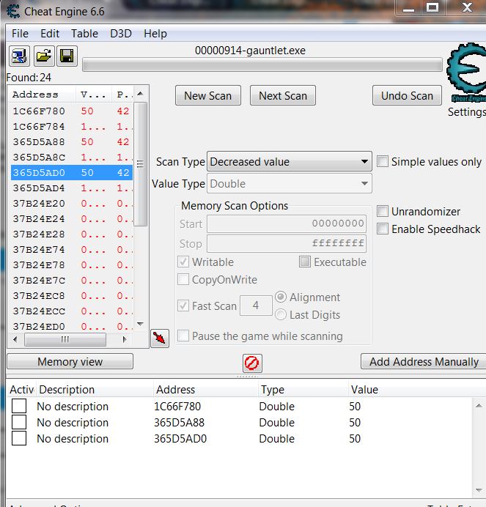Click process name 00000914-gauntlet.exe
The height and width of the screenshot is (507, 486).
pos(250,51)
